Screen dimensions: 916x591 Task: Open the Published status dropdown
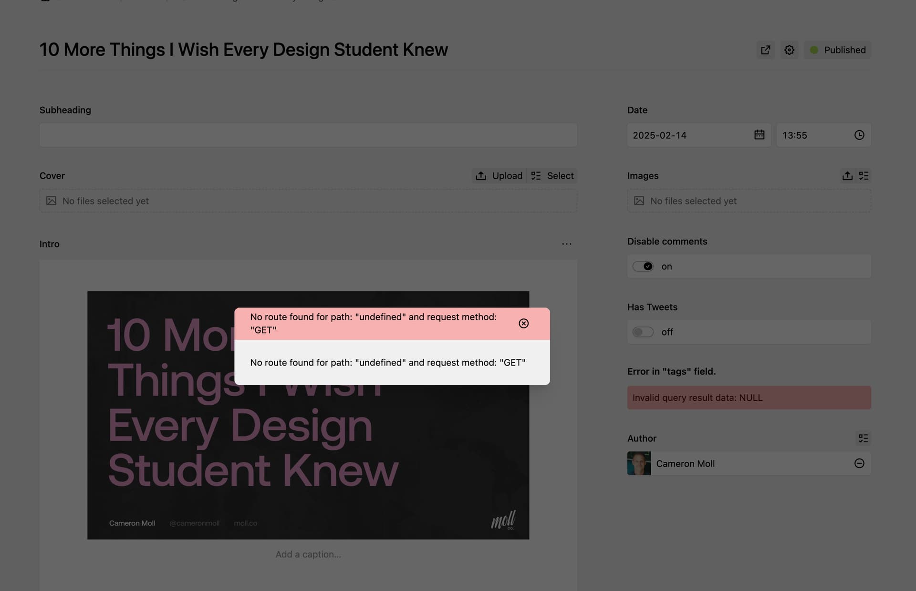(837, 50)
